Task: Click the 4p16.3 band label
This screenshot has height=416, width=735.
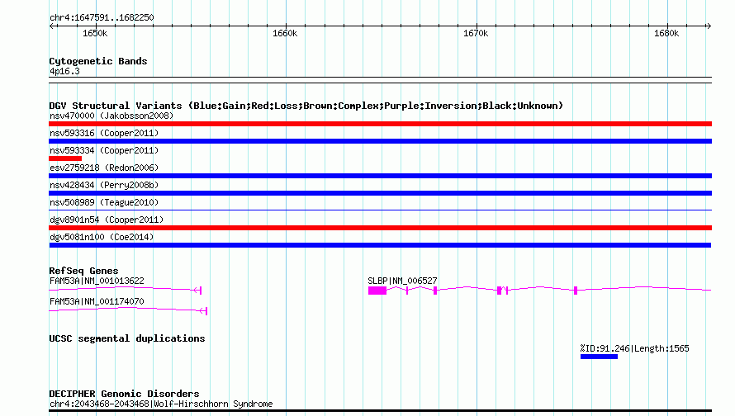Action: [64, 71]
